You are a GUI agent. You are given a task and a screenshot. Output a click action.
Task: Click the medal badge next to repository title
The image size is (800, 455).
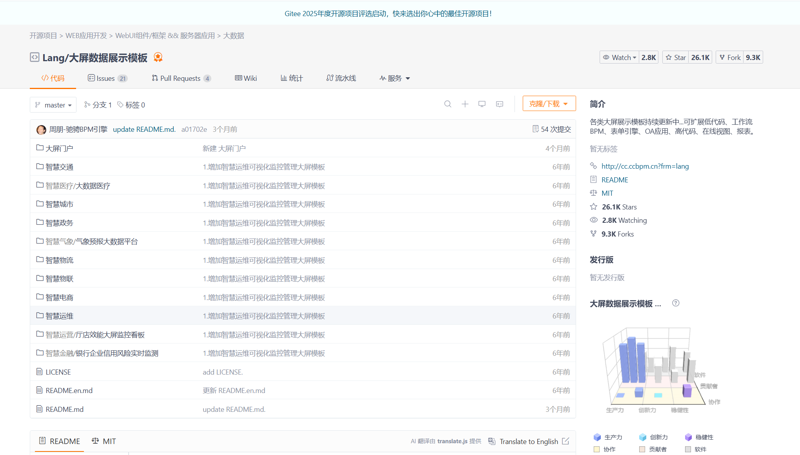pyautogui.click(x=158, y=57)
